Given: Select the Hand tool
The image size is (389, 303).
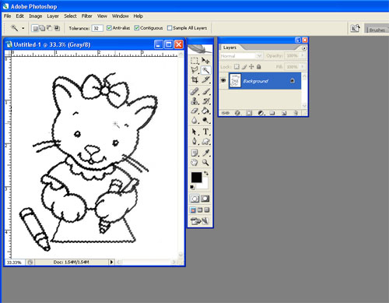Looking at the screenshot, I should (x=194, y=163).
